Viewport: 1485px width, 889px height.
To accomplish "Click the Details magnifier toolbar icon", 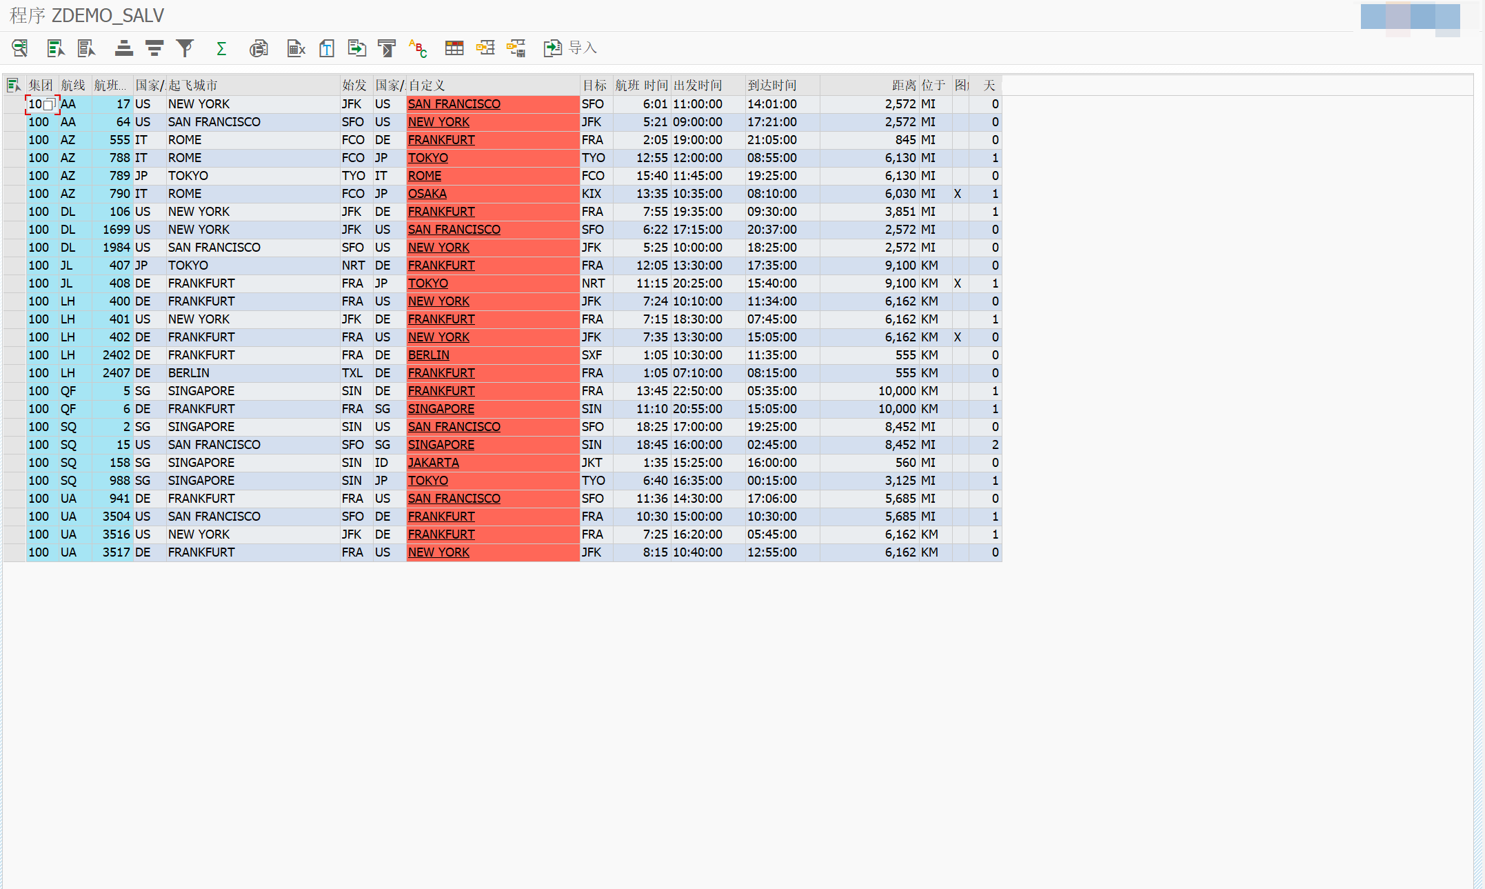I will coord(19,48).
